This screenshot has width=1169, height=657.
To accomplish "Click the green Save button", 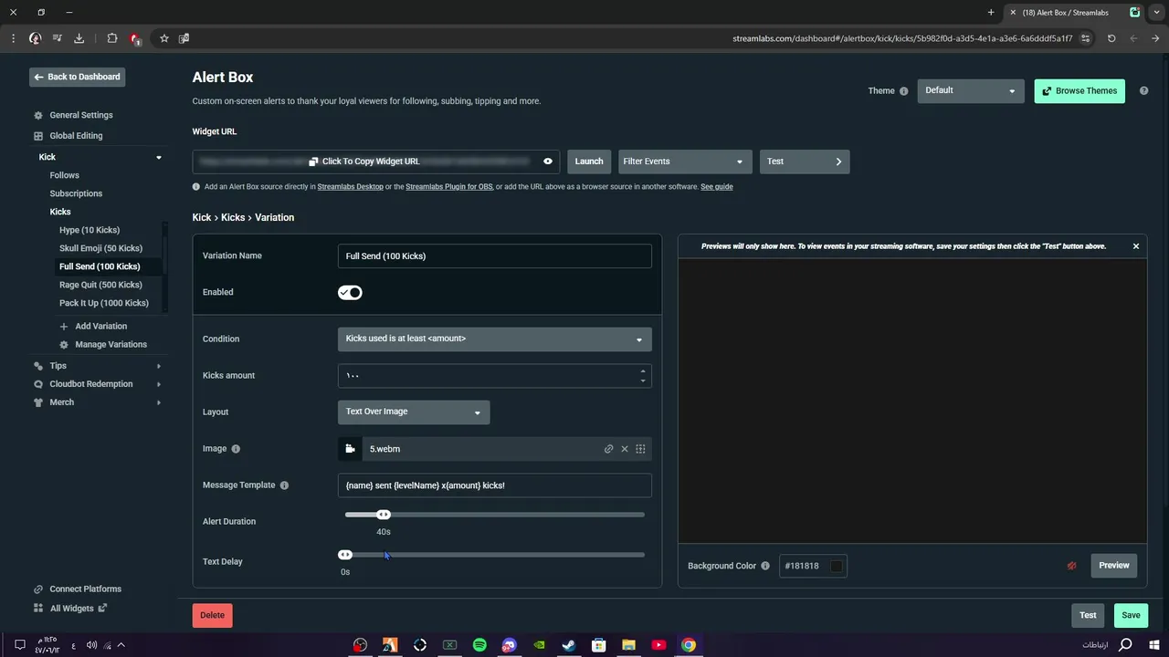I will [x=1131, y=615].
